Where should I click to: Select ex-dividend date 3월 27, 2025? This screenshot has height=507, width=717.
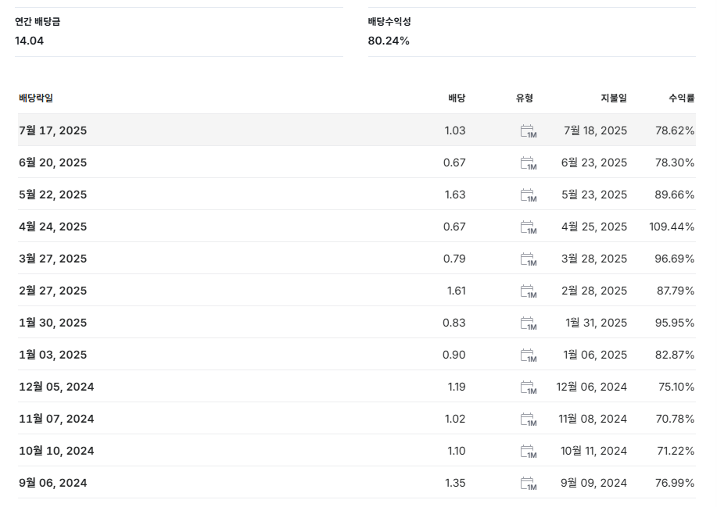(52, 258)
